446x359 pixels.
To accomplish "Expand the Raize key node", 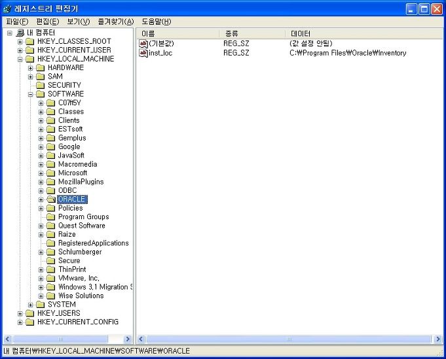I will coord(41,235).
